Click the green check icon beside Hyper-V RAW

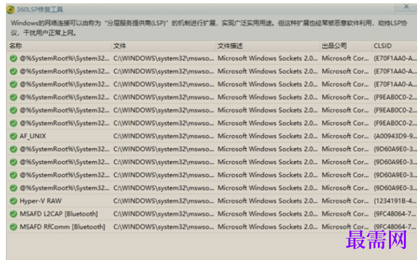point(13,201)
